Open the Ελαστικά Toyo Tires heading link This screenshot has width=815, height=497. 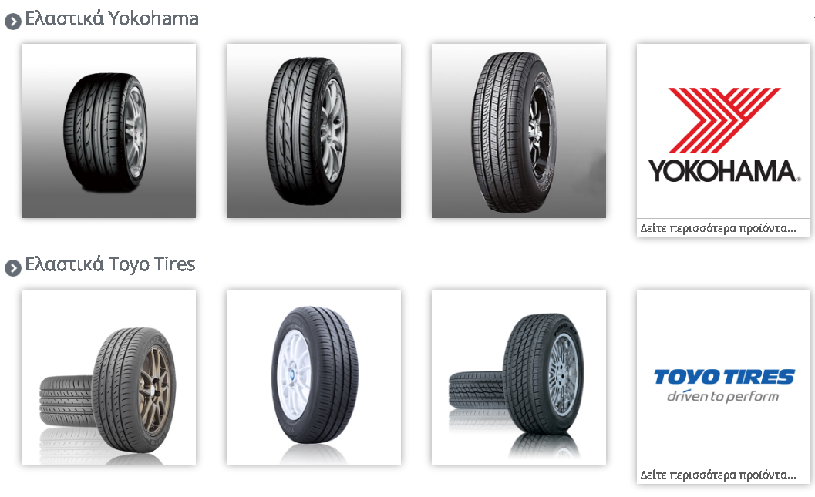coord(110,264)
